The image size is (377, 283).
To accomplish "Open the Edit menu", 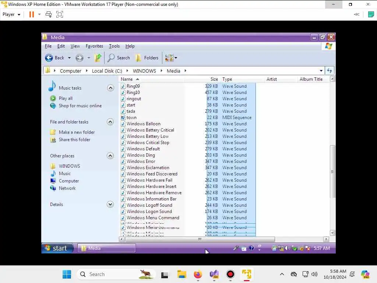I will coord(61,46).
